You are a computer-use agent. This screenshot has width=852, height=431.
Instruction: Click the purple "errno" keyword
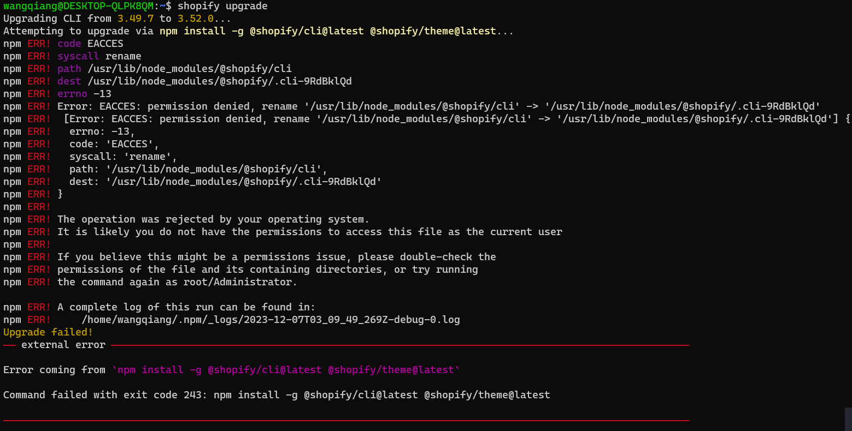72,94
